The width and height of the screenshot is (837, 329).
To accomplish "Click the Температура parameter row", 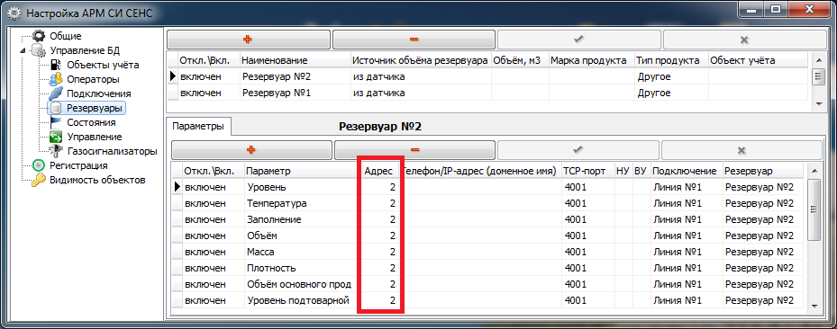I will (488, 203).
